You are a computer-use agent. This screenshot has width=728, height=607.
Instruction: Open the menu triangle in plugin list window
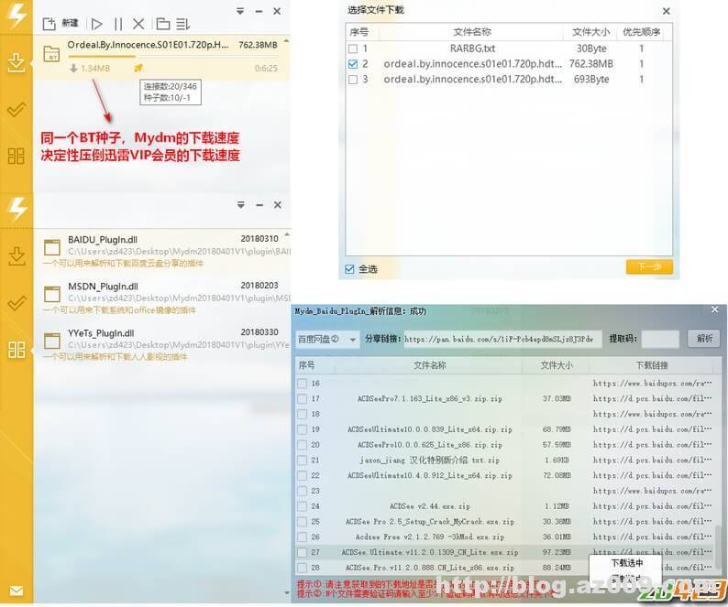[240, 205]
